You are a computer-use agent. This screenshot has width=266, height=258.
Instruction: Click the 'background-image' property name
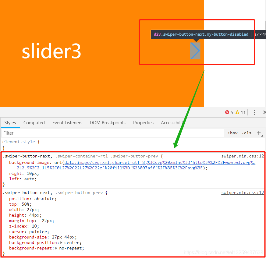coord(29,162)
